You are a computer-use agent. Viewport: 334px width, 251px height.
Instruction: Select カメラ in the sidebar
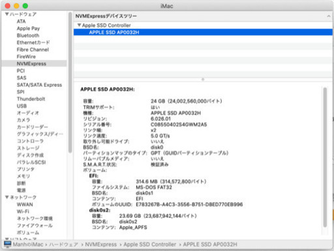click(x=23, y=120)
